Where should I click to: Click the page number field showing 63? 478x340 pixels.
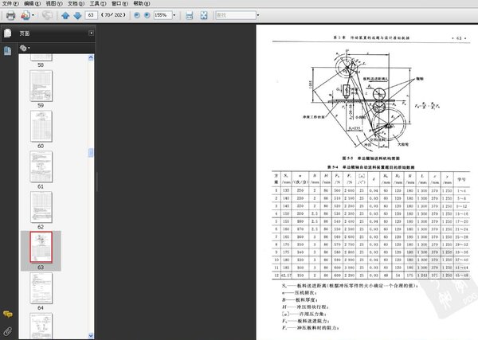click(x=93, y=15)
